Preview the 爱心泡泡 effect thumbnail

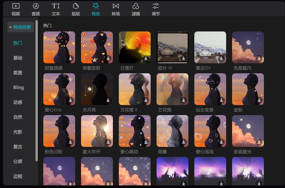click(x=210, y=131)
